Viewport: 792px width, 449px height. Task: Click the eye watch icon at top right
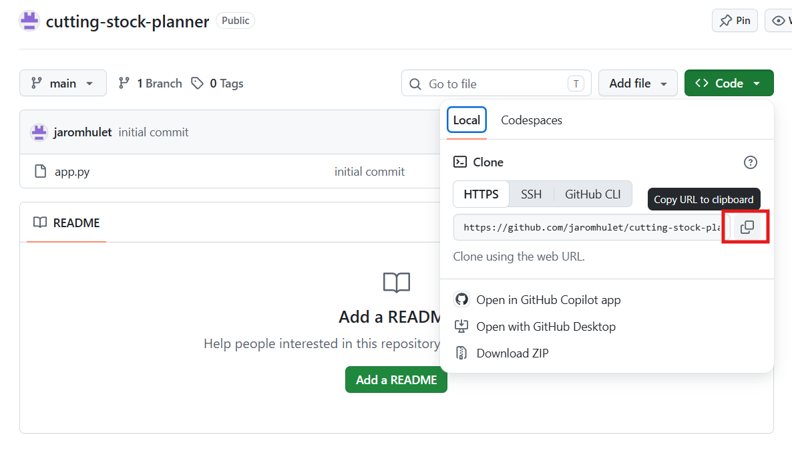[779, 21]
